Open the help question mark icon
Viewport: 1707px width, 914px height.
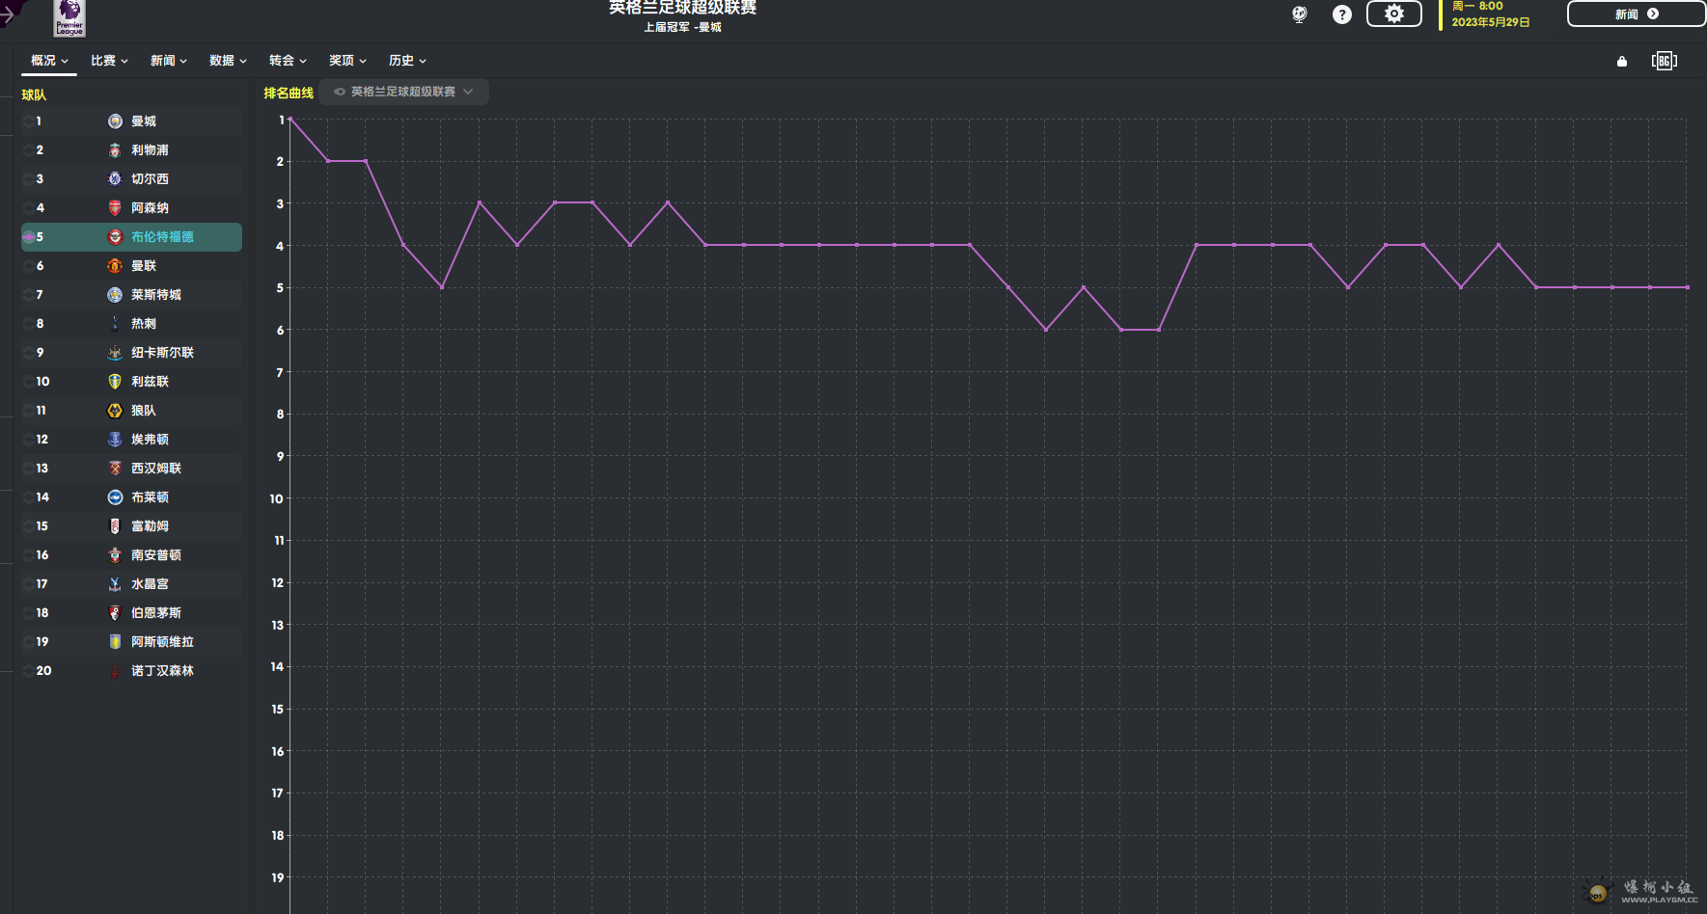point(1341,14)
